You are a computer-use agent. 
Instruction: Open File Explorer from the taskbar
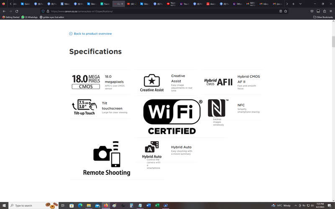89,206
